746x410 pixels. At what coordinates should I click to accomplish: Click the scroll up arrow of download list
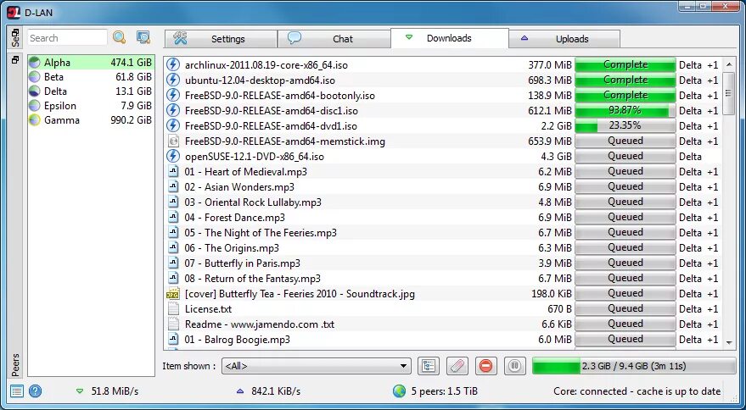click(x=728, y=64)
